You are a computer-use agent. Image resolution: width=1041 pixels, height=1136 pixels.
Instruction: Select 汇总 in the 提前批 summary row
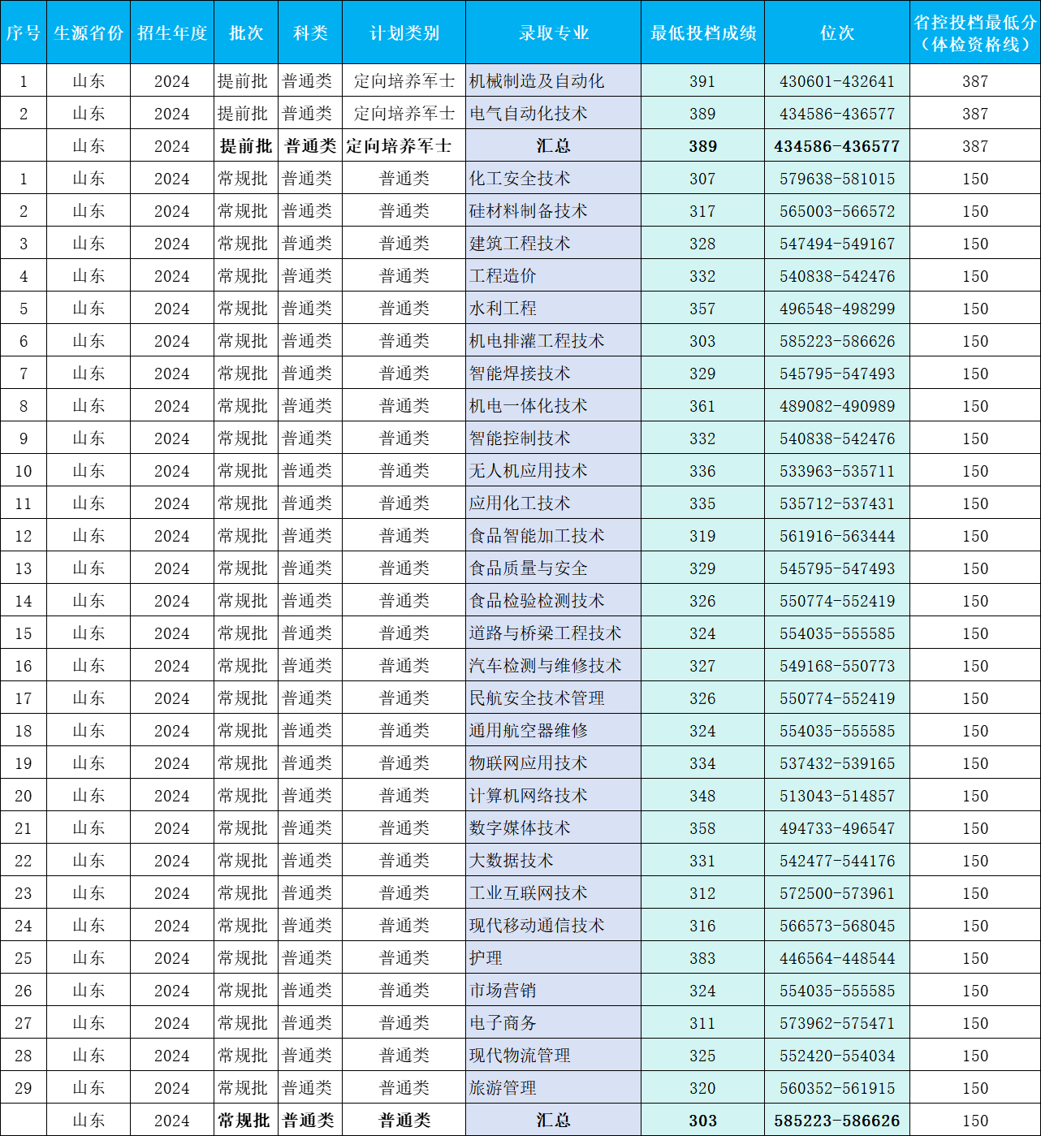[553, 146]
